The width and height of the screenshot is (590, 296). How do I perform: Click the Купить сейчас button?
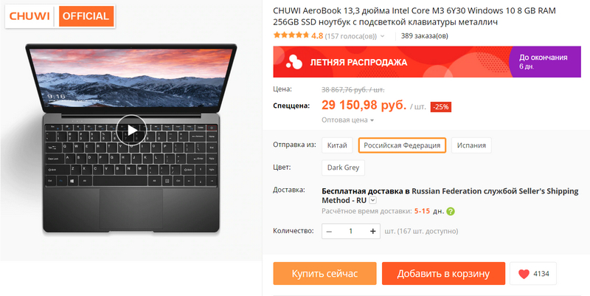(x=324, y=273)
